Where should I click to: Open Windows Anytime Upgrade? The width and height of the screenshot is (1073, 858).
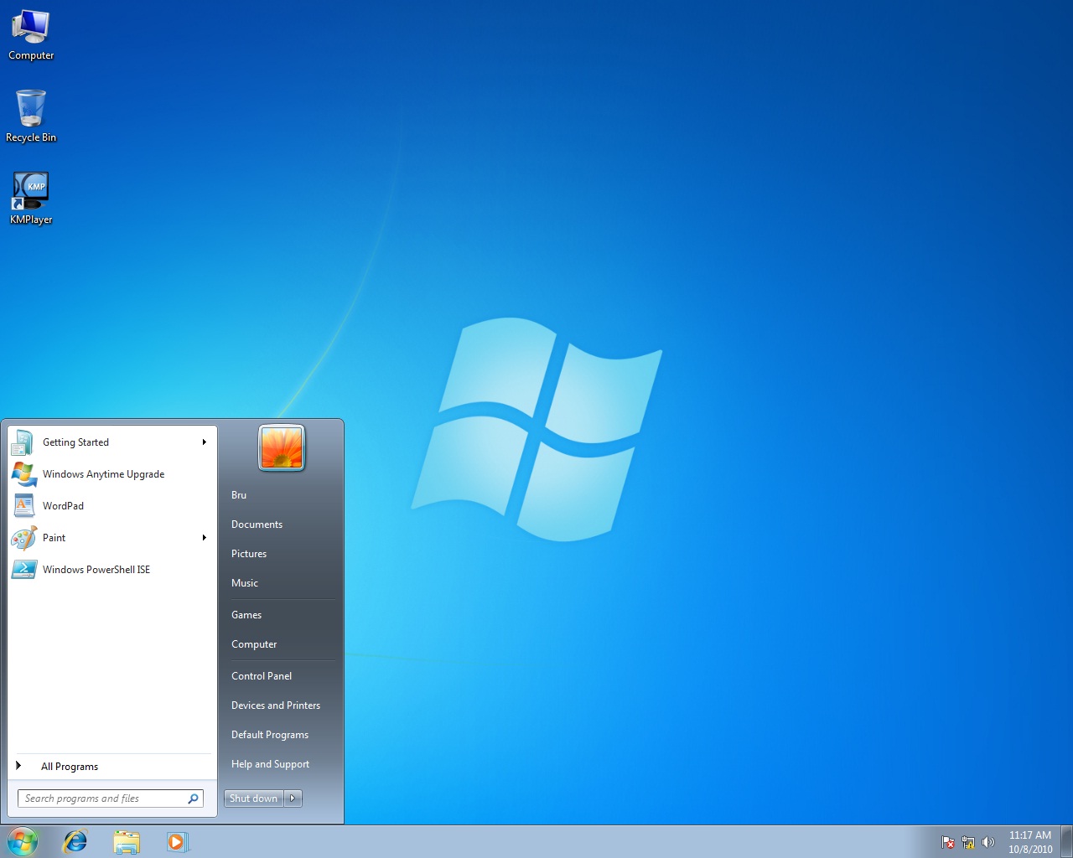coord(104,474)
